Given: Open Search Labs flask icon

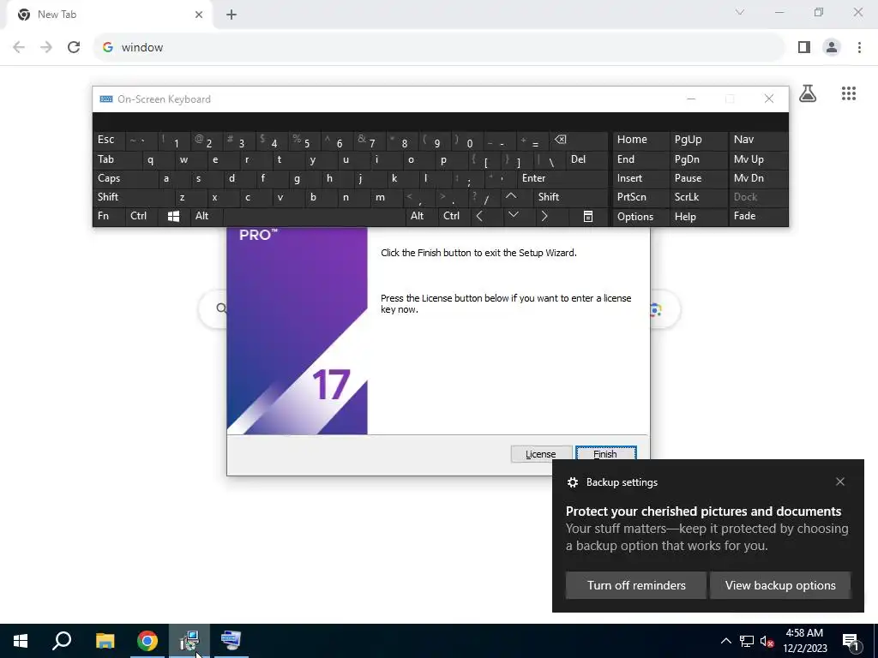Looking at the screenshot, I should pos(808,93).
